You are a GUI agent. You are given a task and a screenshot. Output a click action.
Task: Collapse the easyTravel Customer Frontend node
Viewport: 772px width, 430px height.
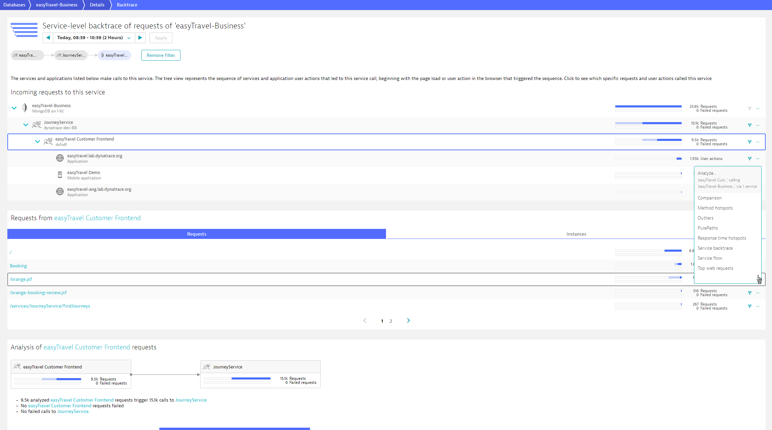point(37,142)
